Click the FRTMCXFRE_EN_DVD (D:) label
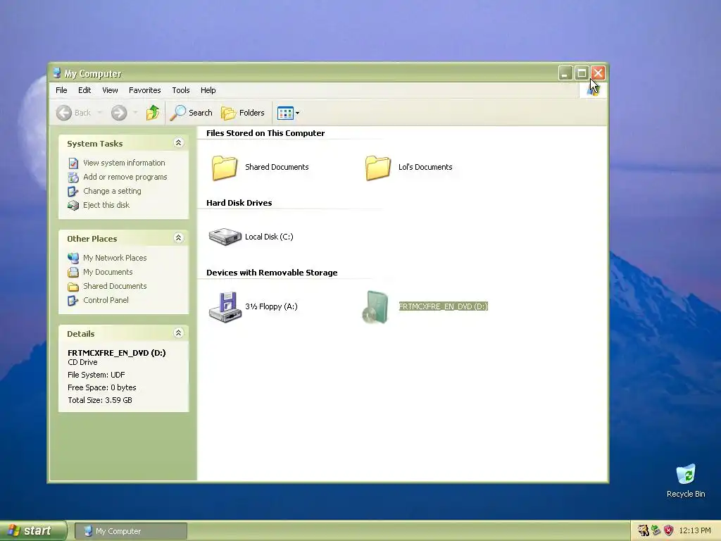 pos(444,306)
